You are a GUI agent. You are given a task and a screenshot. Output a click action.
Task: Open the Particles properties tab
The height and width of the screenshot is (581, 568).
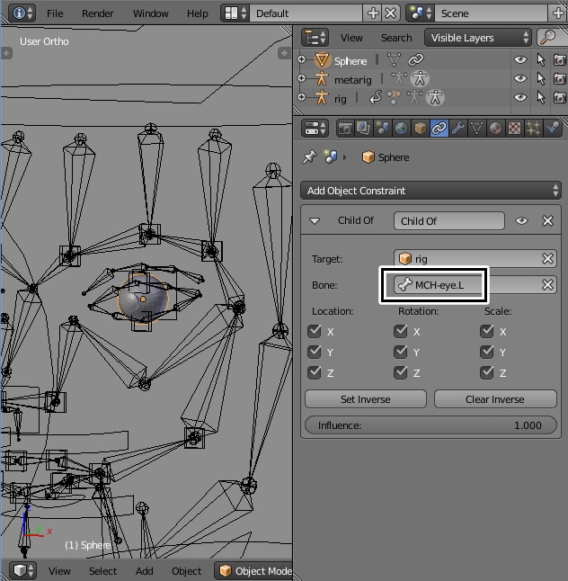pyautogui.click(x=534, y=129)
